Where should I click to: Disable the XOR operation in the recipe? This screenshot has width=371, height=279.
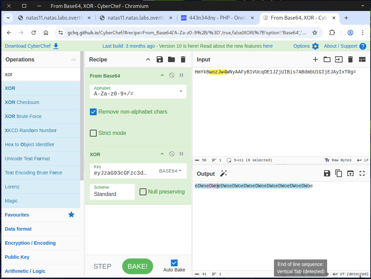(x=172, y=154)
